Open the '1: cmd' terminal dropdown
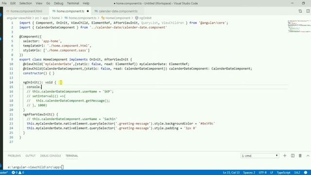The image size is (311, 175). 259,156
